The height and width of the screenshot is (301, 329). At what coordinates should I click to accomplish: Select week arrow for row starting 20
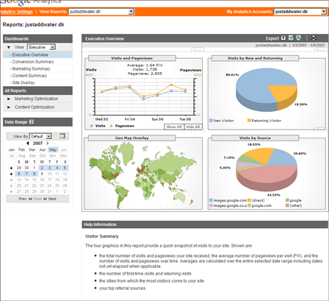coord(11,185)
